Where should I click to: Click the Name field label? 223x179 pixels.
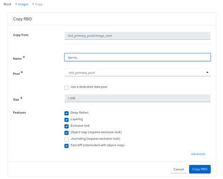click(x=17, y=58)
